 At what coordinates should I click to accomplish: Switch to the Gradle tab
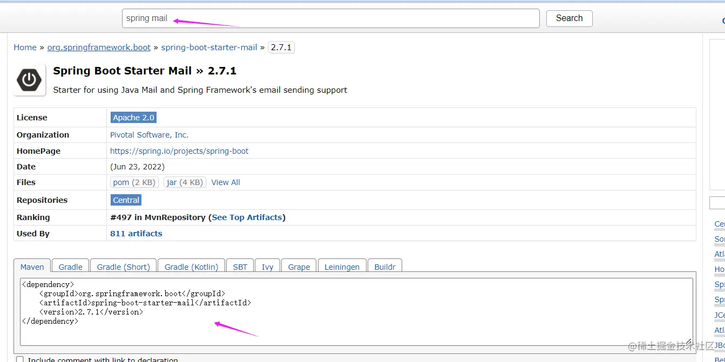click(x=71, y=267)
